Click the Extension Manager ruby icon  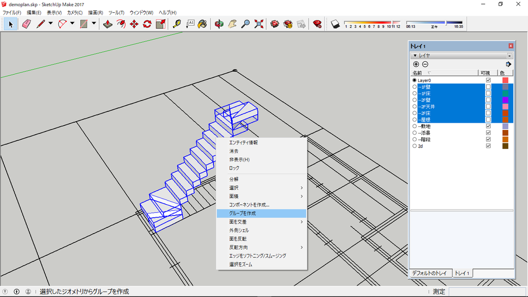(x=317, y=24)
